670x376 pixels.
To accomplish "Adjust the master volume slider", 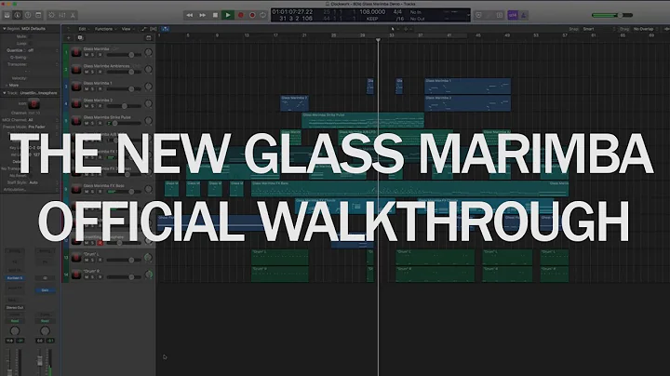I will tap(612, 15).
